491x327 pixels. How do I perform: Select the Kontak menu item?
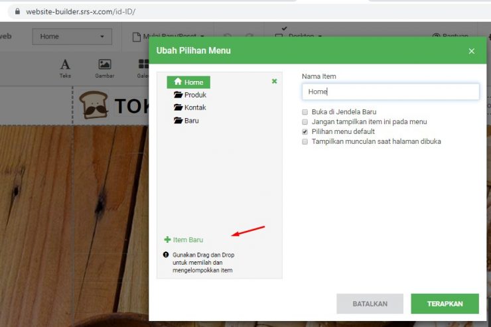[x=190, y=107]
